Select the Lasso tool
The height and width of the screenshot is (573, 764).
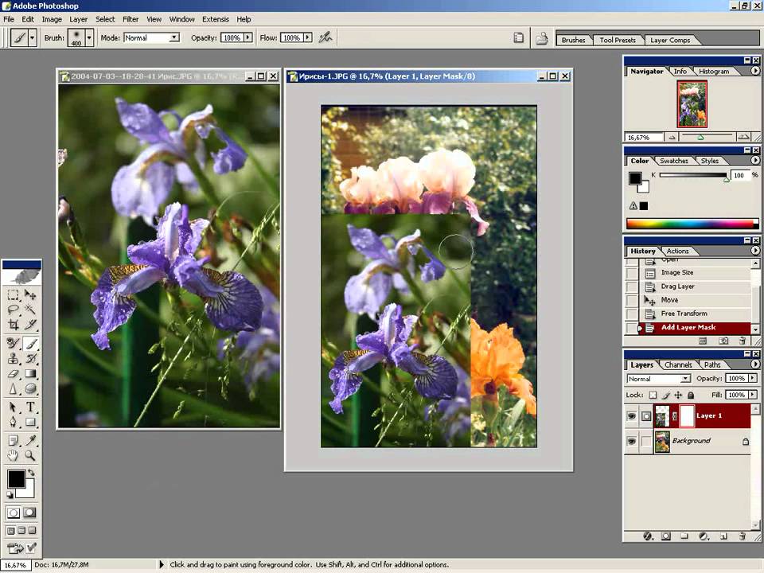click(x=14, y=310)
